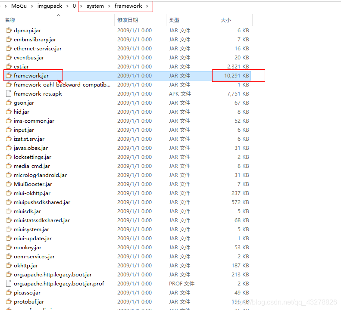The image size is (341, 310).
Task: Navigate to imgupack in the breadcrumb
Action: pos(50,6)
